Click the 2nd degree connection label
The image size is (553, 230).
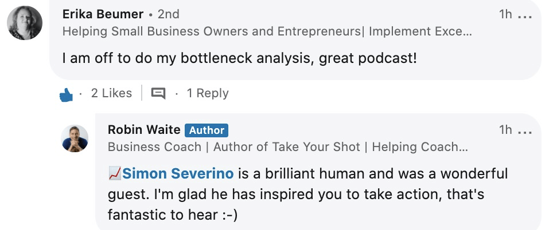coord(168,14)
